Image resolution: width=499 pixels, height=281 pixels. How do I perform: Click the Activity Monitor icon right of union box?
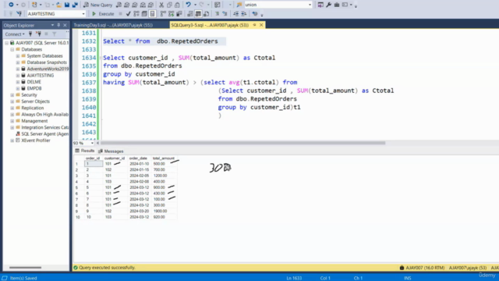[320, 5]
